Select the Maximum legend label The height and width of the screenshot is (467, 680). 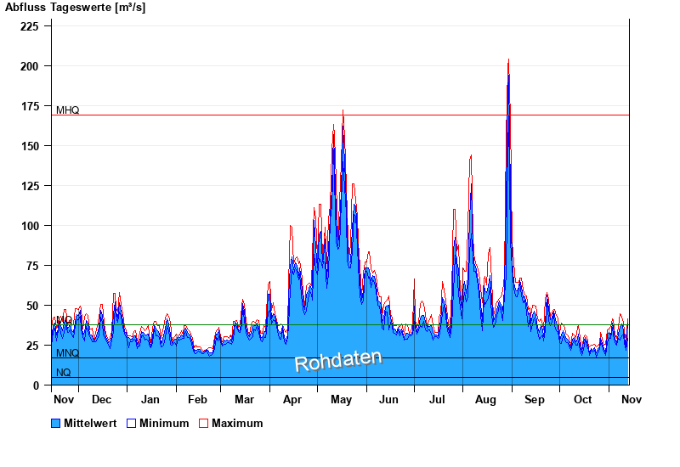237,423
